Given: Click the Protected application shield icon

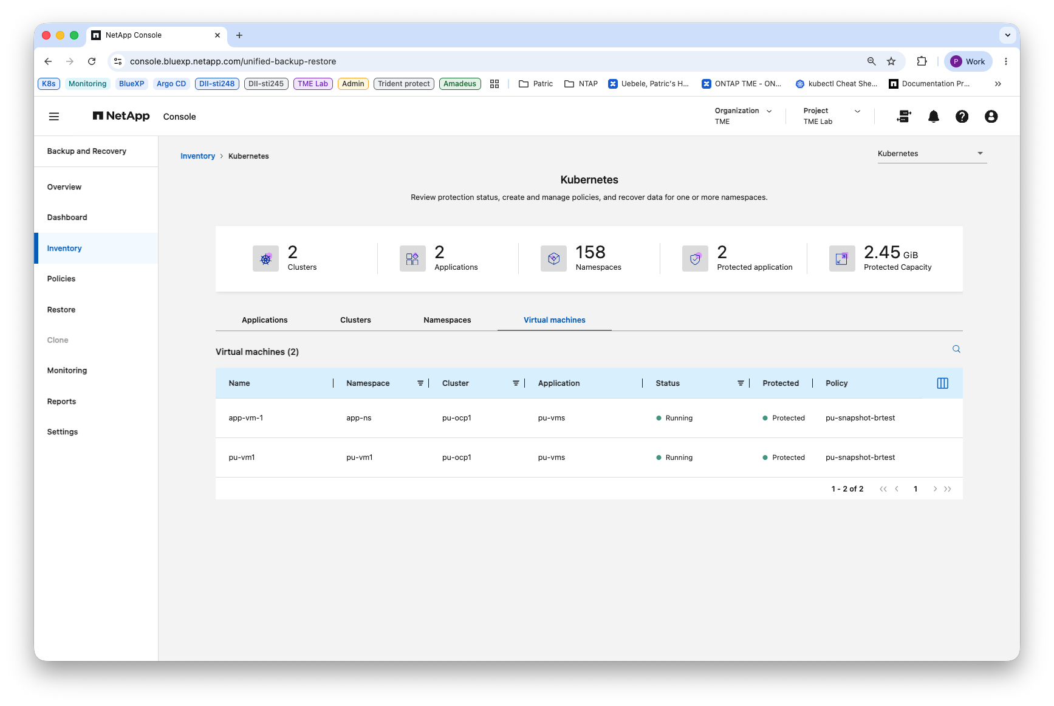Looking at the screenshot, I should tap(695, 259).
